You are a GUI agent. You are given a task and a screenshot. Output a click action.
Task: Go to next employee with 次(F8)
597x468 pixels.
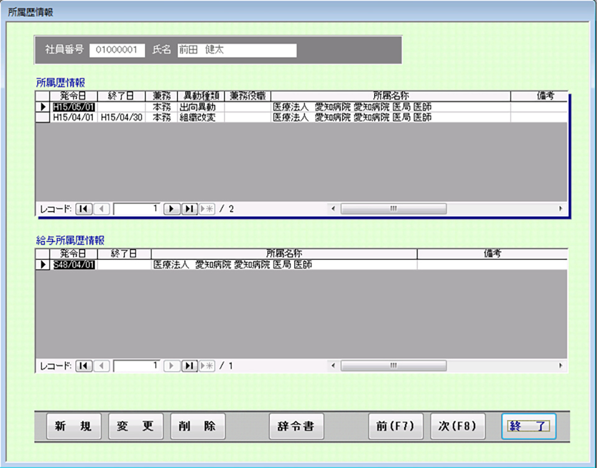click(458, 426)
